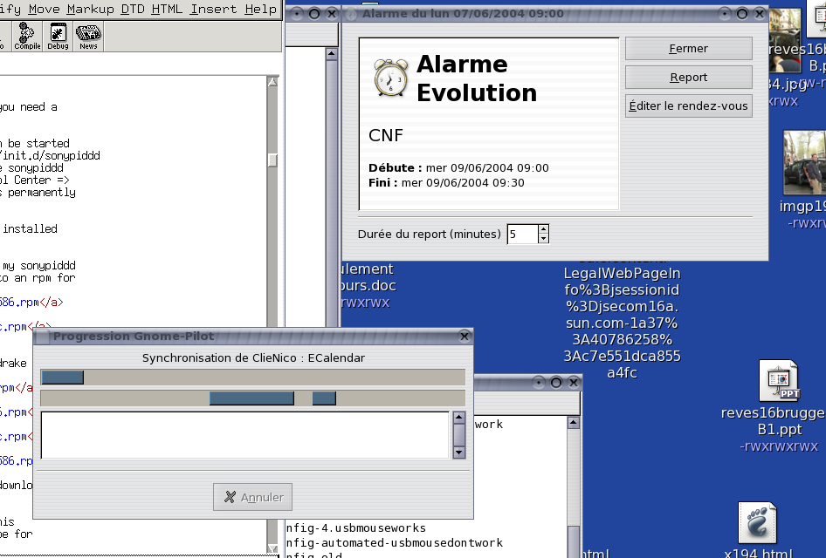Open the imgp19 photo thumbnail on desktop
This screenshot has height=558, width=826.
point(804,162)
